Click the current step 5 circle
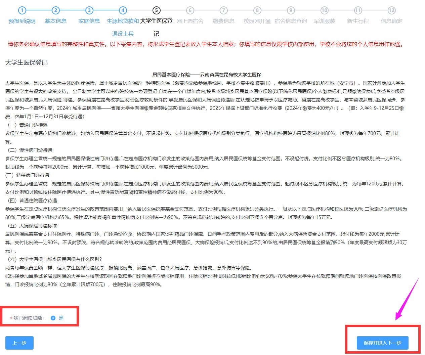Image resolution: width=425 pixels, height=355 pixels. click(x=156, y=10)
